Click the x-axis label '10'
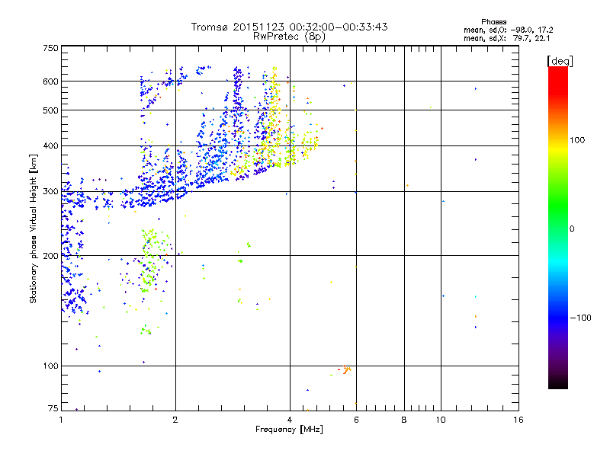Viewport: 610px width, 457px height. (441, 420)
